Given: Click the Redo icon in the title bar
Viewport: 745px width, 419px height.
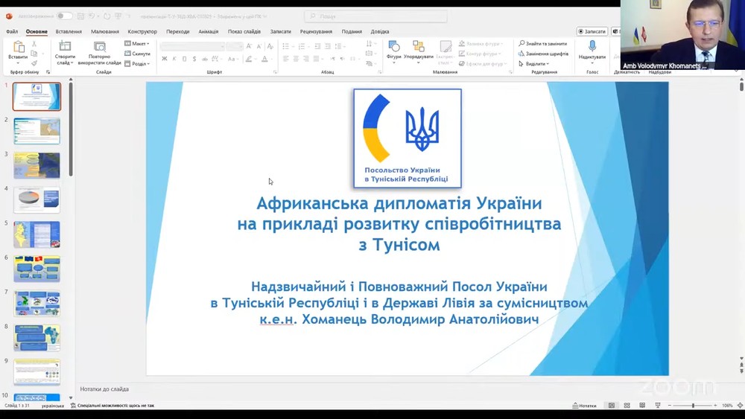Looking at the screenshot, I should [107, 16].
